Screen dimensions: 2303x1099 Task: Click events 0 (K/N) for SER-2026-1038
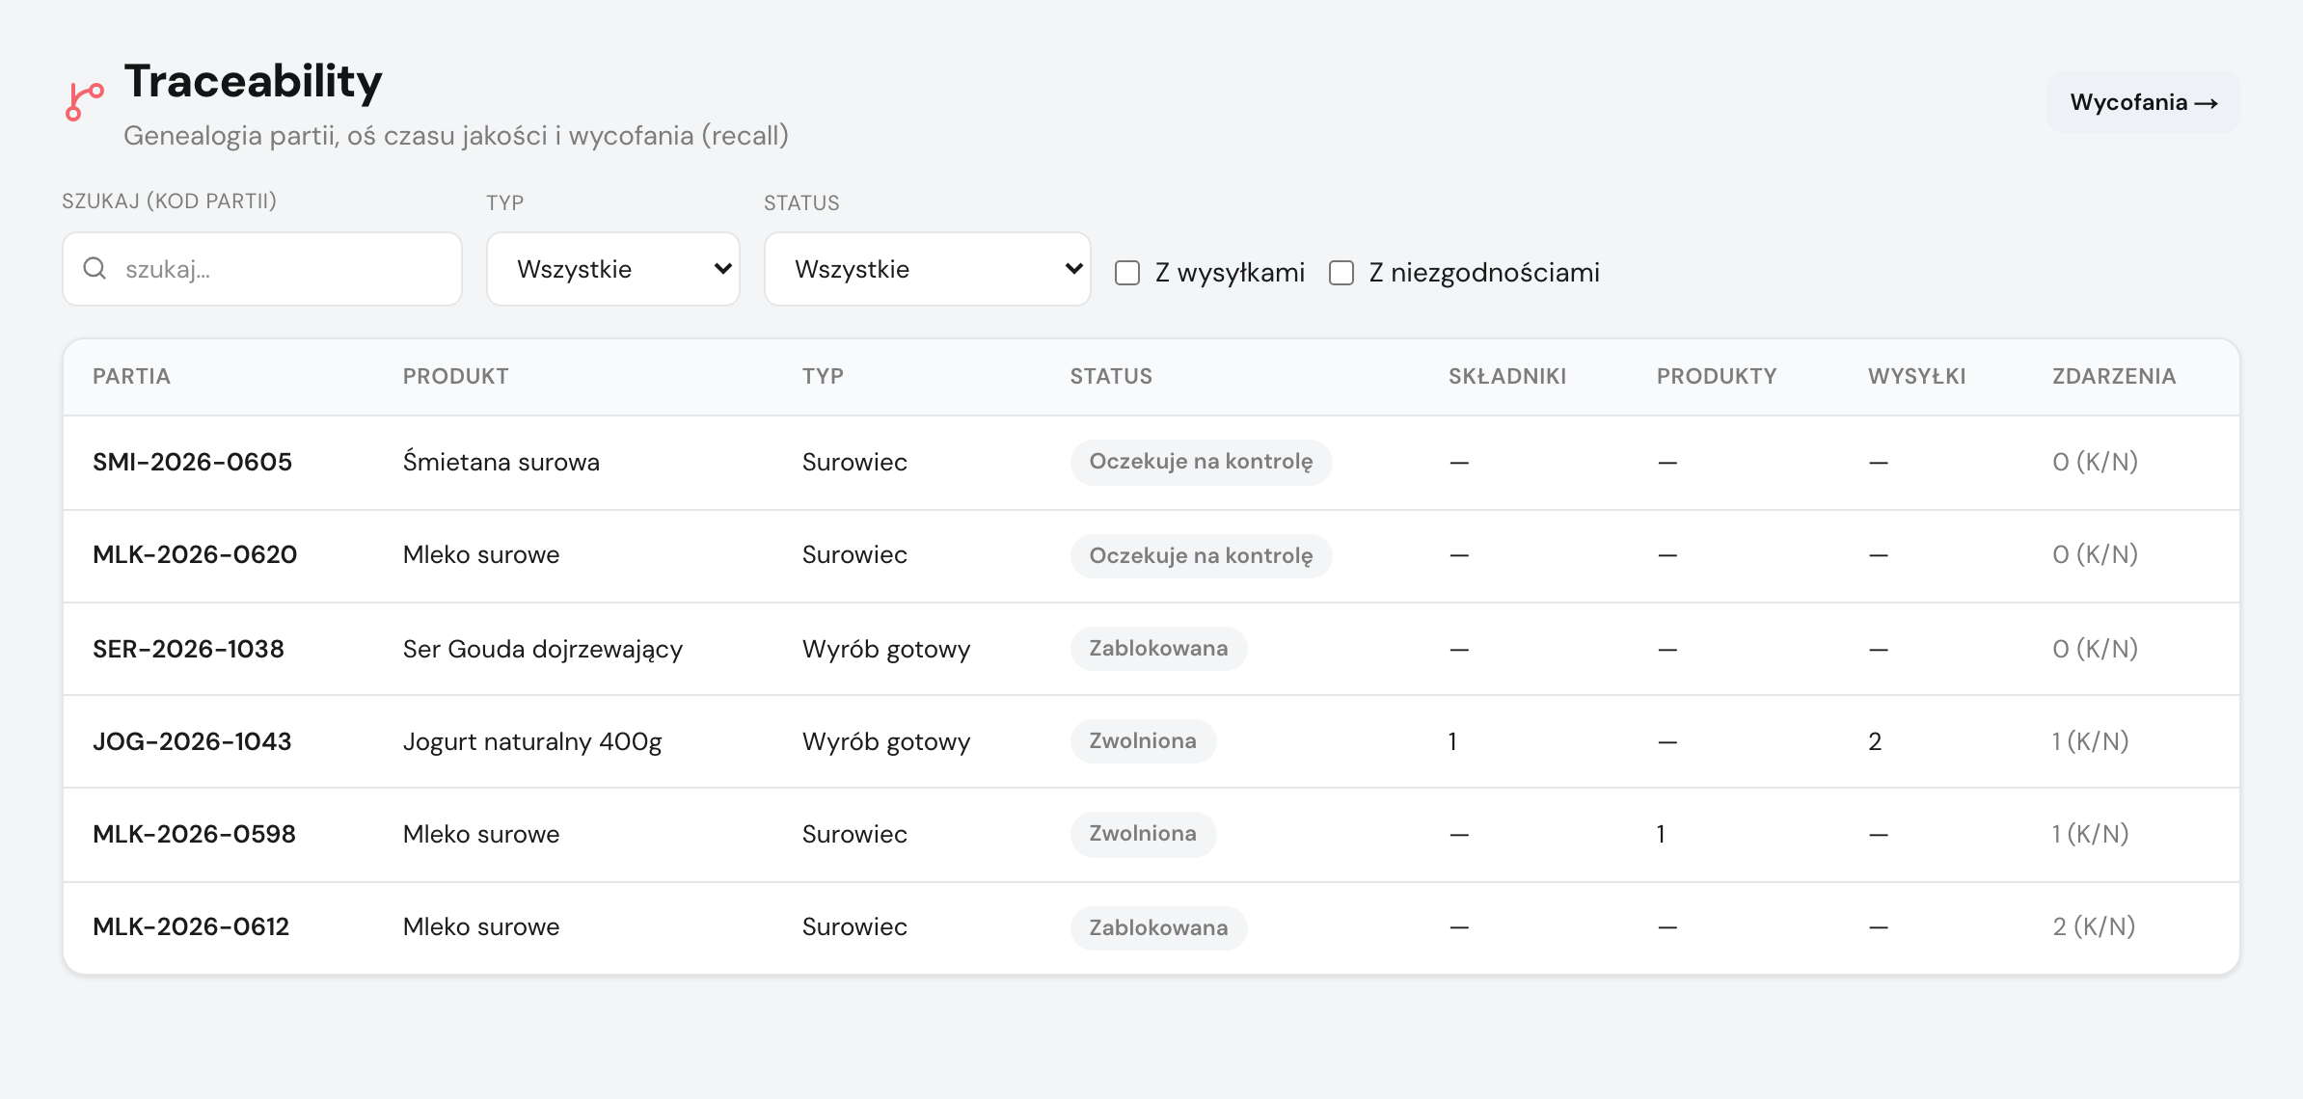pyautogui.click(x=2095, y=649)
